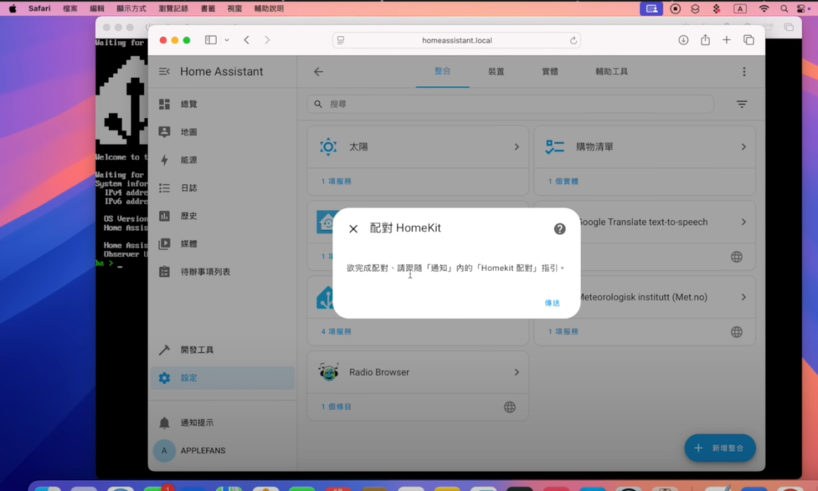
Task: Show Safari downloads
Action: click(683, 40)
